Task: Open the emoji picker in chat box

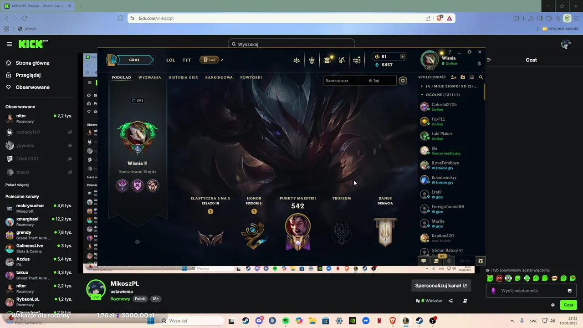Action: [x=569, y=291]
